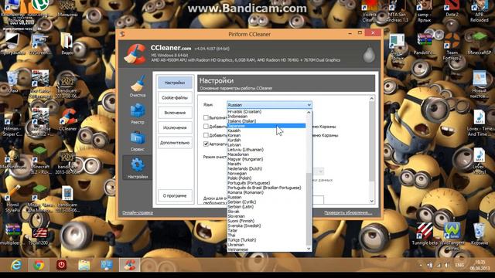Choose Korean from the language list
Viewport: 495px width, 278px height.
pos(266,135)
